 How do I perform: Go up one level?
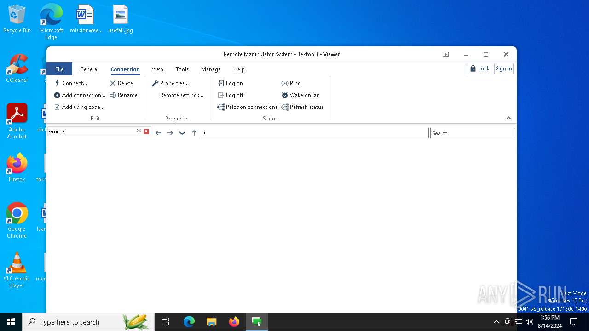pos(194,133)
